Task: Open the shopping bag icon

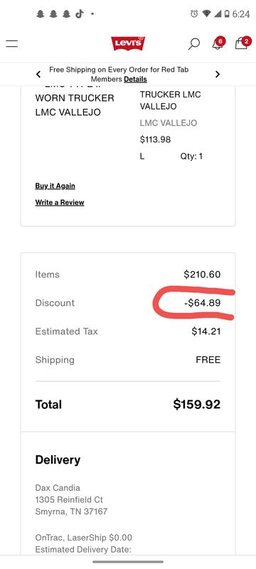Action: 242,43
